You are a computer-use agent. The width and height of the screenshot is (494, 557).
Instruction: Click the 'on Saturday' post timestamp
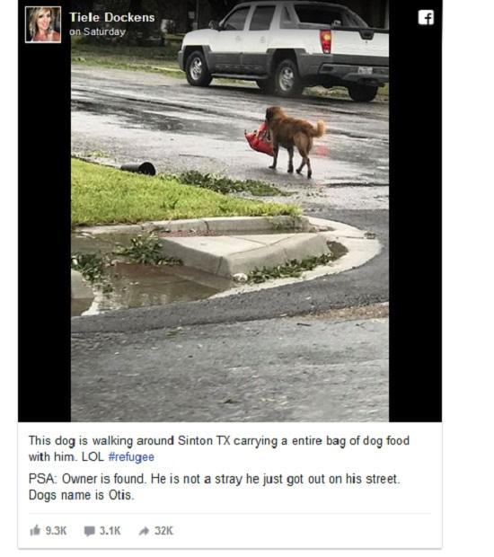[97, 32]
